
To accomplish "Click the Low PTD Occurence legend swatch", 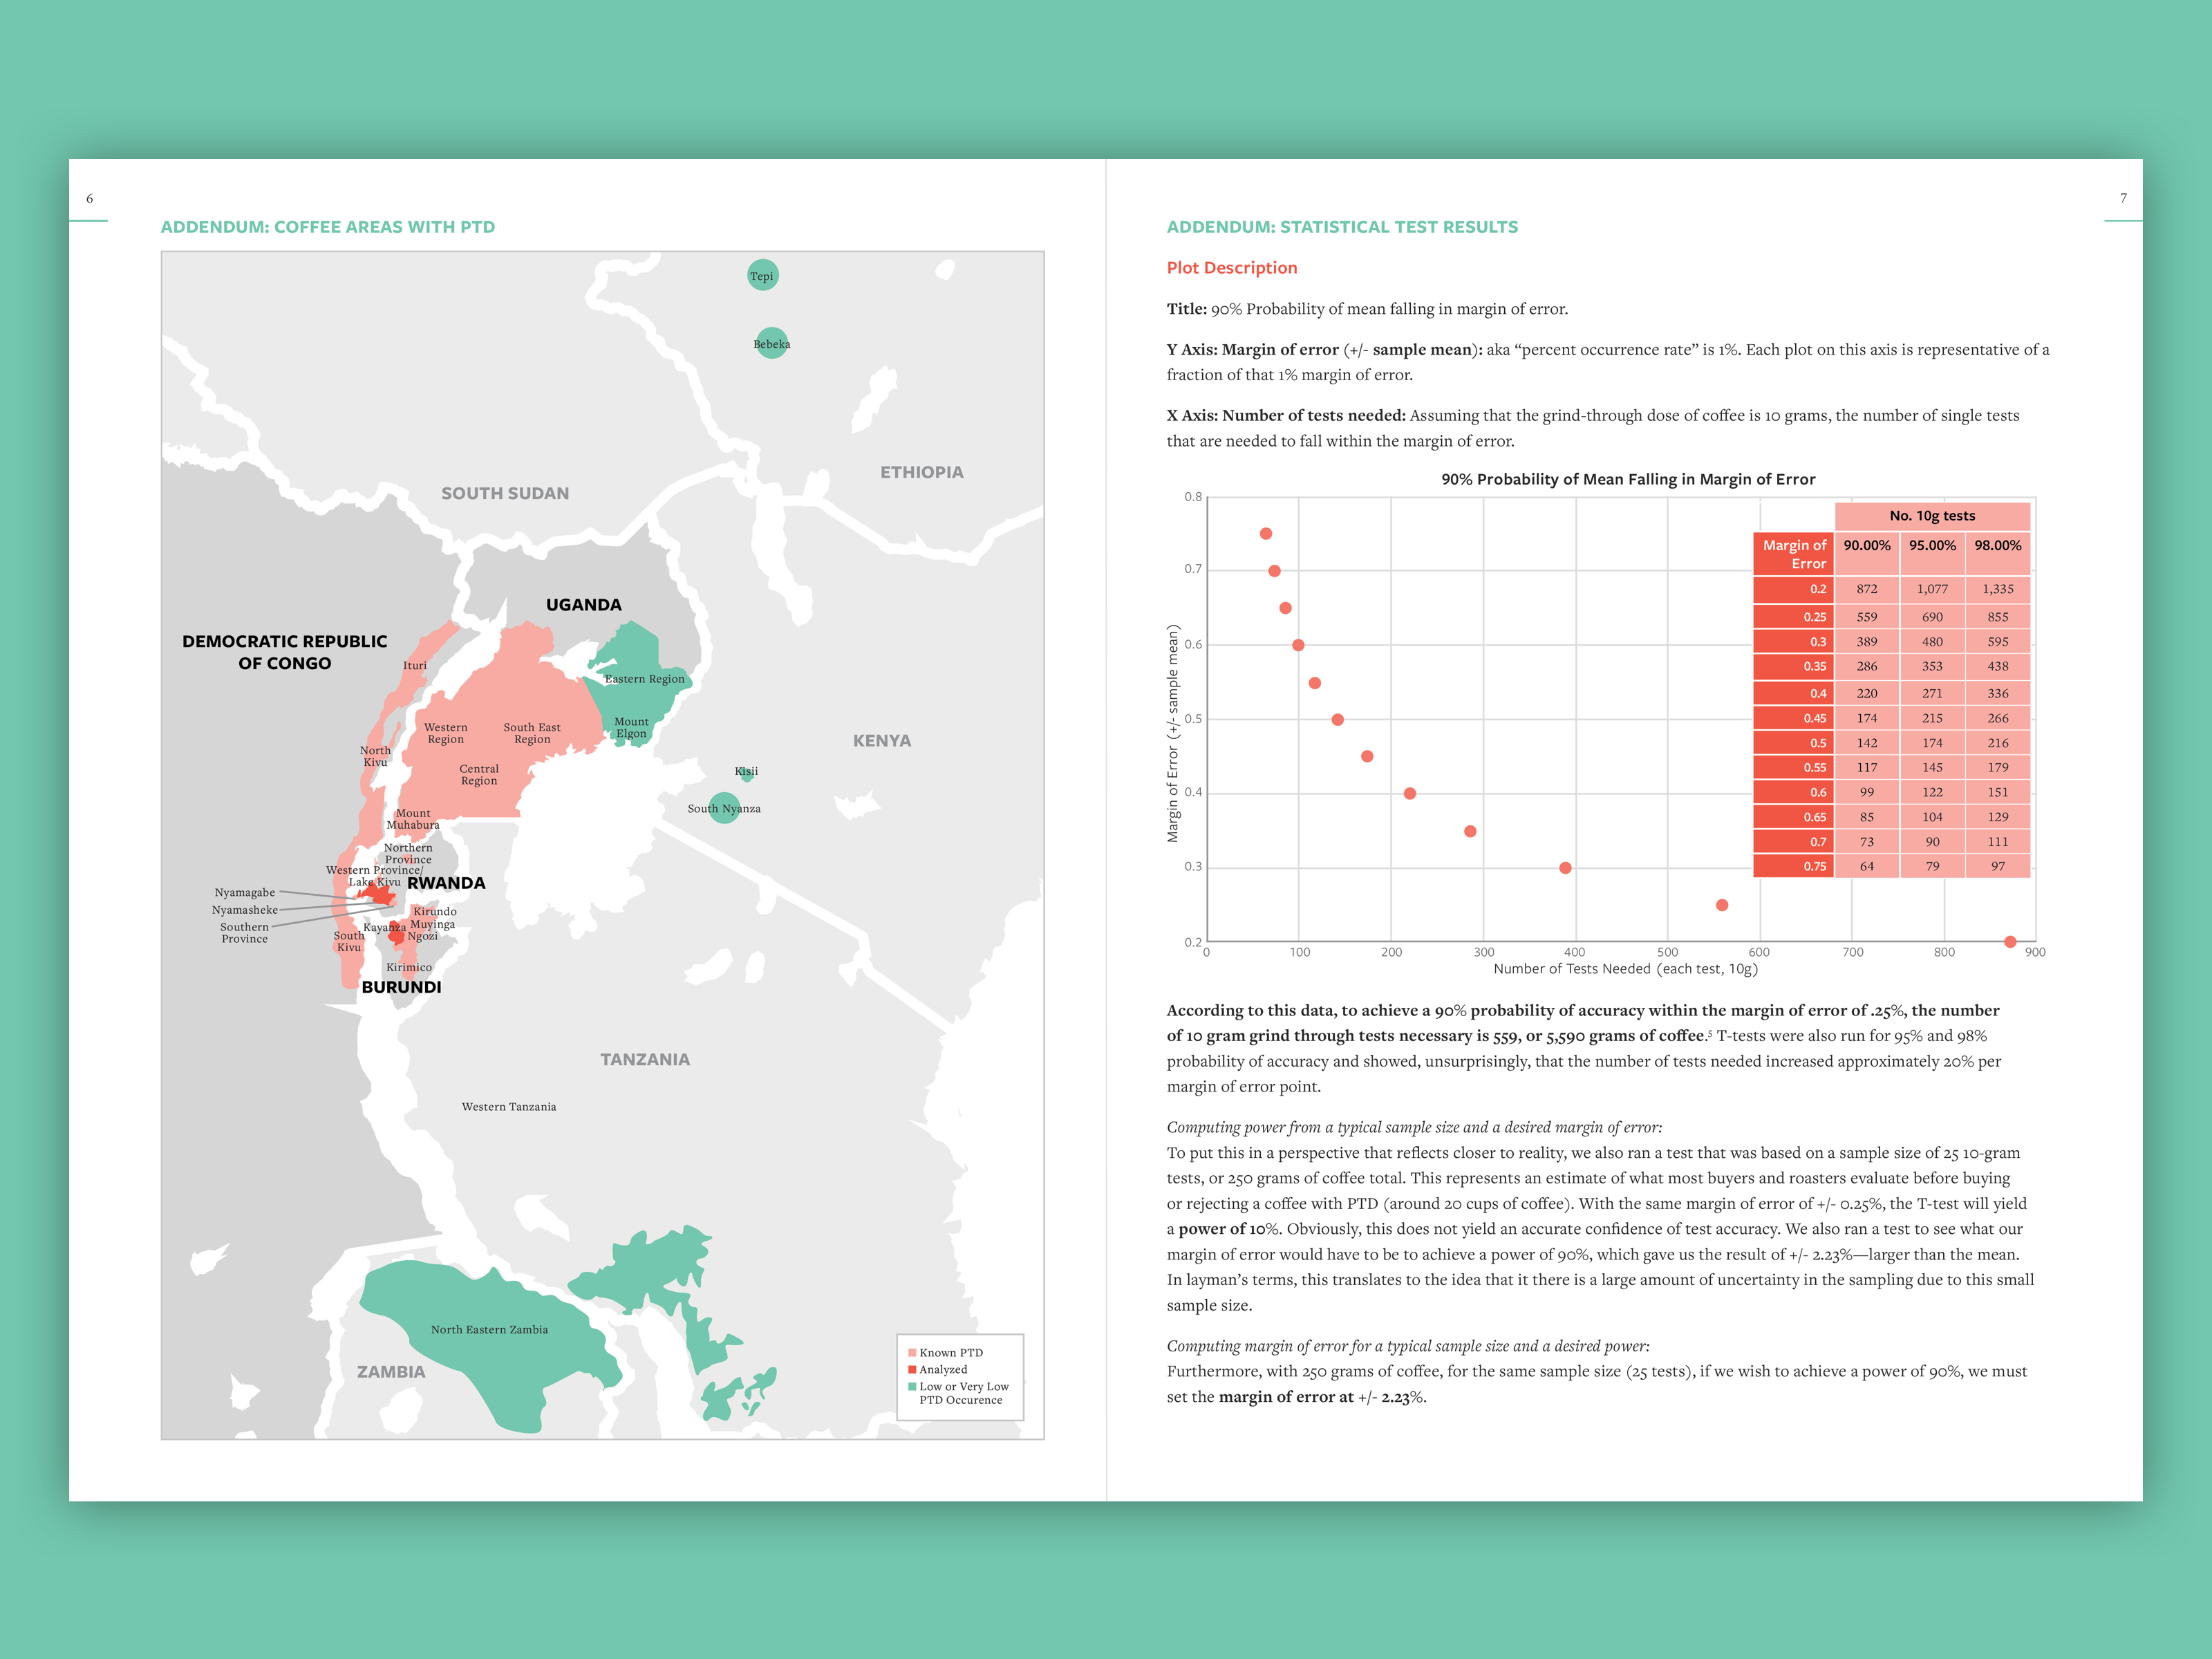I will pyautogui.click(x=912, y=1387).
